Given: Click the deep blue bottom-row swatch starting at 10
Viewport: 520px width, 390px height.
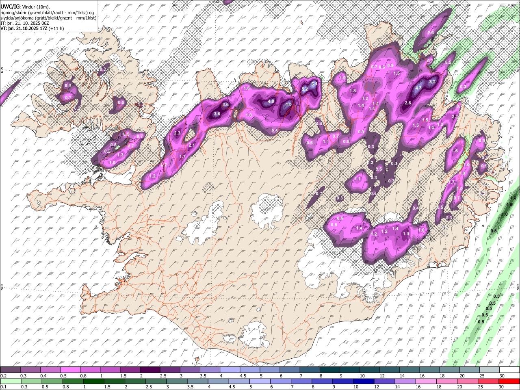Looking at the screenshot, I should click(364, 381).
